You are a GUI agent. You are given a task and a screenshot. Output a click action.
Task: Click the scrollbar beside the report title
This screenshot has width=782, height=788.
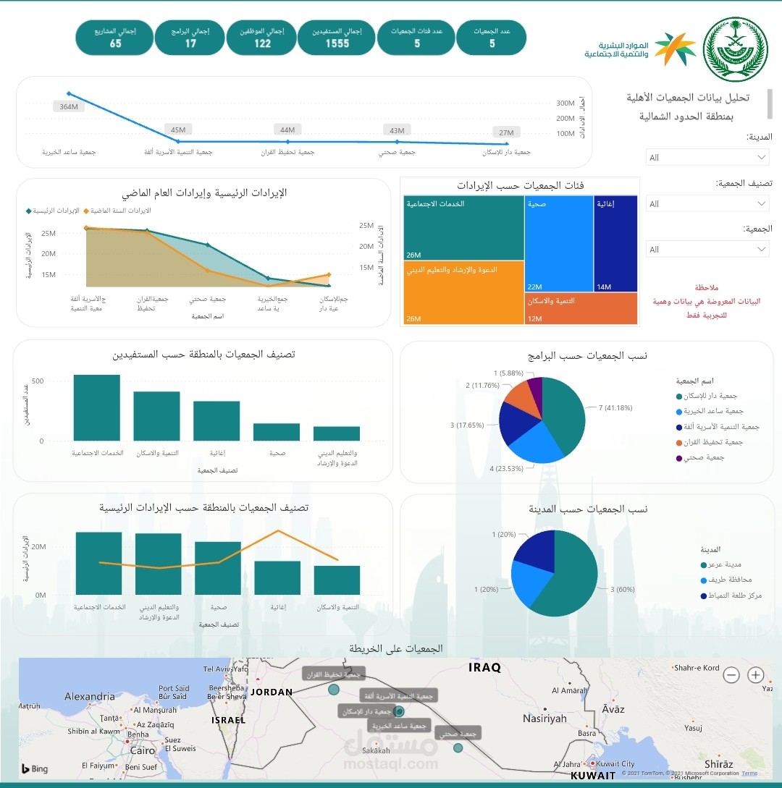pos(770,103)
